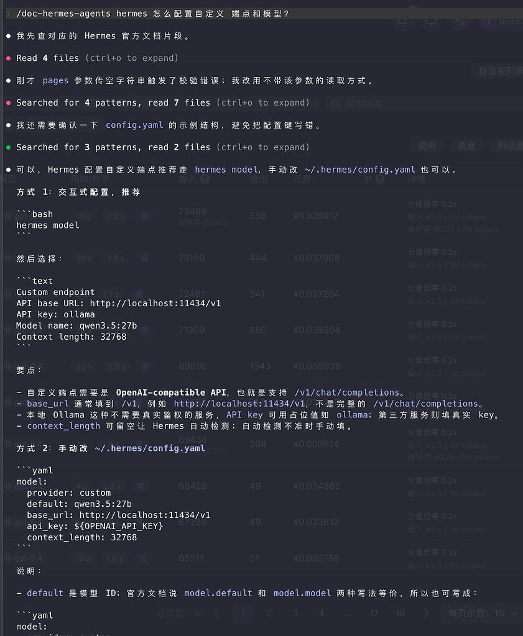
Task: Click the 'base_url' highlighted keyword in bullet list
Action: pos(47,404)
